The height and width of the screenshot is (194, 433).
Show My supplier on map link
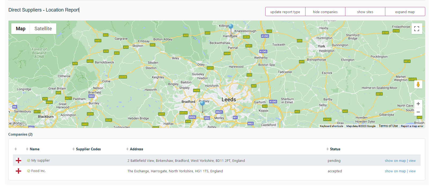click(395, 161)
